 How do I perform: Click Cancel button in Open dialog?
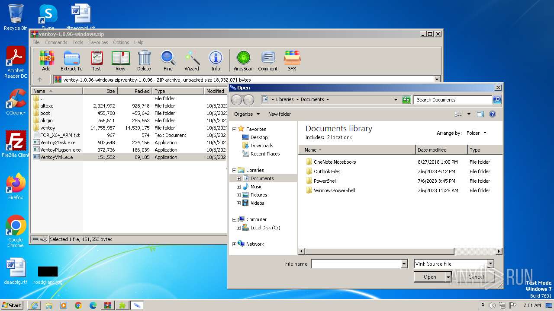coord(476,277)
